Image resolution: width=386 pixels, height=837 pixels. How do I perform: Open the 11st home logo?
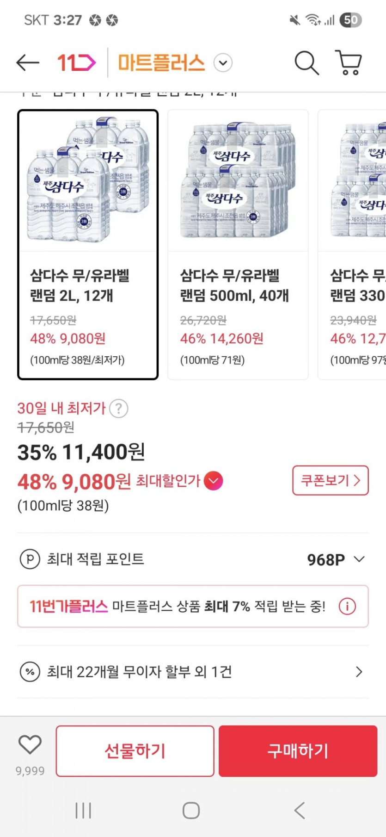76,62
